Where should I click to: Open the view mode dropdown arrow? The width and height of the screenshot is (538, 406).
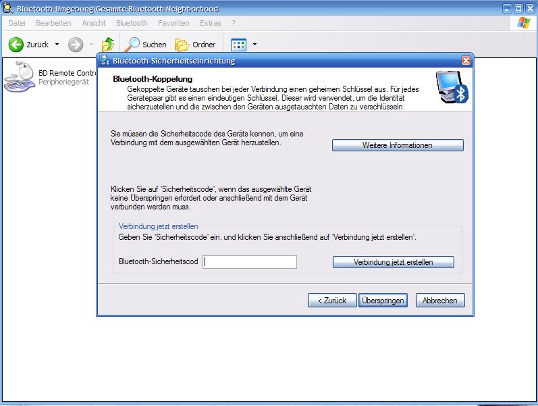tap(254, 45)
